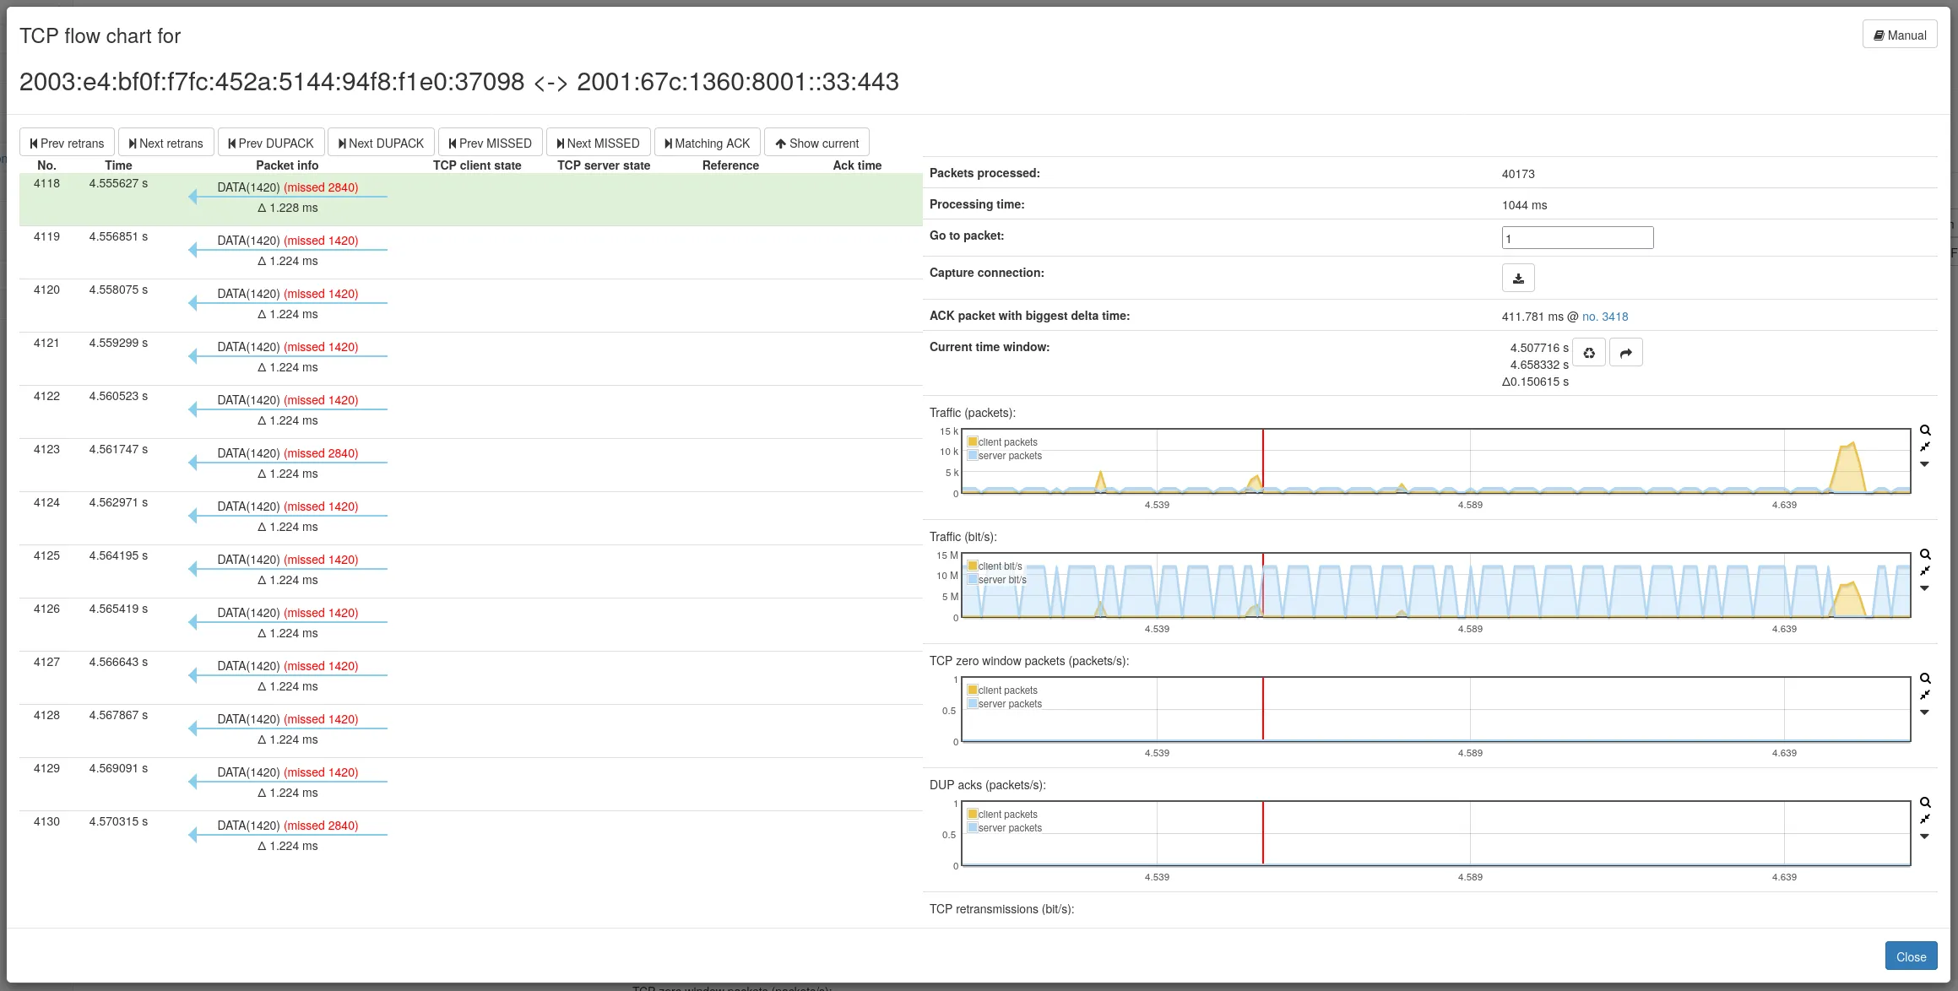Jump to Next retrans packet
Viewport: 1958px width, 991px height.
pos(165,144)
